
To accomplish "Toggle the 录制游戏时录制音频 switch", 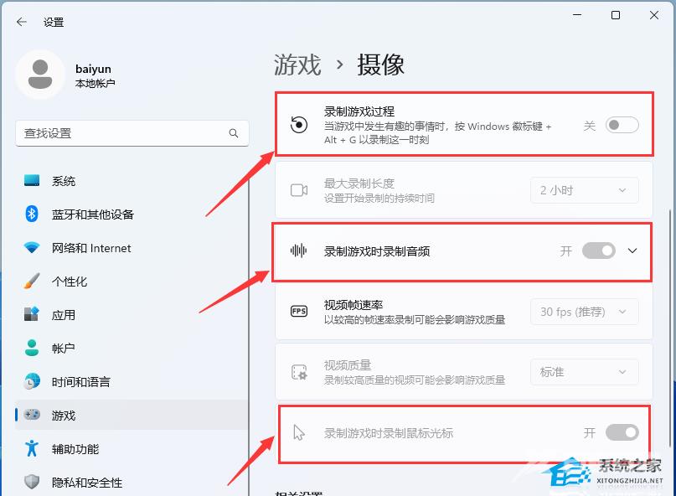I will pos(599,251).
